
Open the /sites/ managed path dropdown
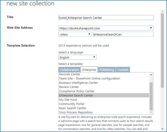75,34
